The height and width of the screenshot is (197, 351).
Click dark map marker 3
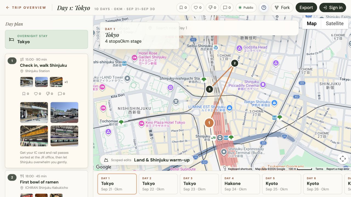coord(210,89)
